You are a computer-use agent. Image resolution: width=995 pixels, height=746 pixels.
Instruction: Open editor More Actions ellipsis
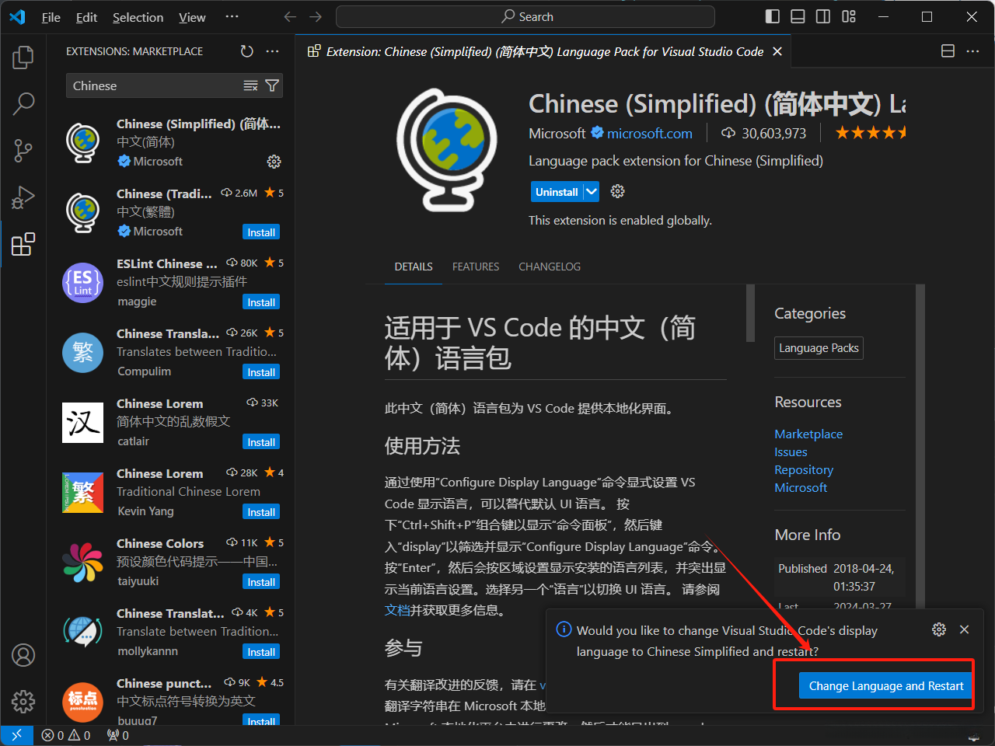pyautogui.click(x=972, y=51)
